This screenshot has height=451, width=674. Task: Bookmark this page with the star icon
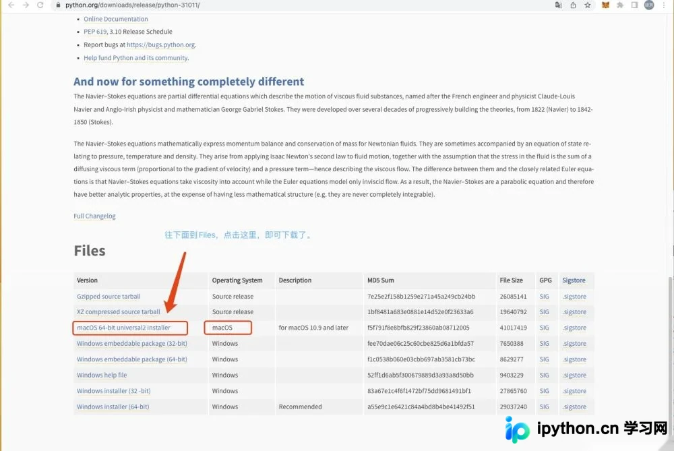click(588, 5)
